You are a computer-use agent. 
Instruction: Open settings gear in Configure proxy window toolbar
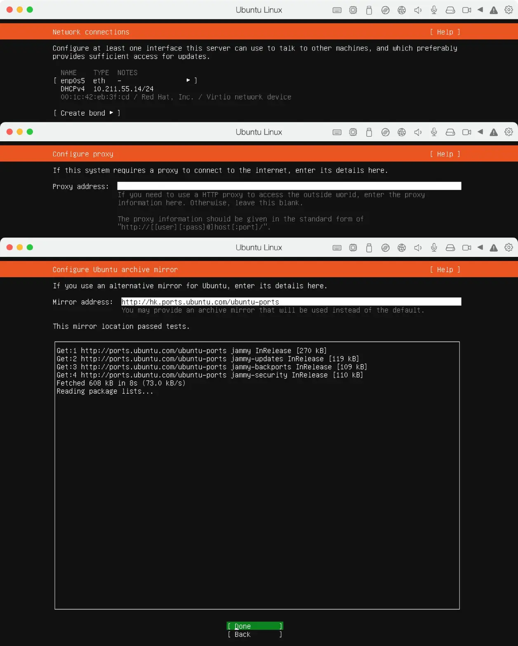pyautogui.click(x=509, y=132)
